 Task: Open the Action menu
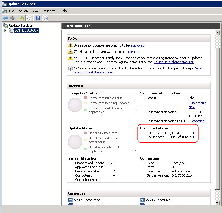(23, 11)
